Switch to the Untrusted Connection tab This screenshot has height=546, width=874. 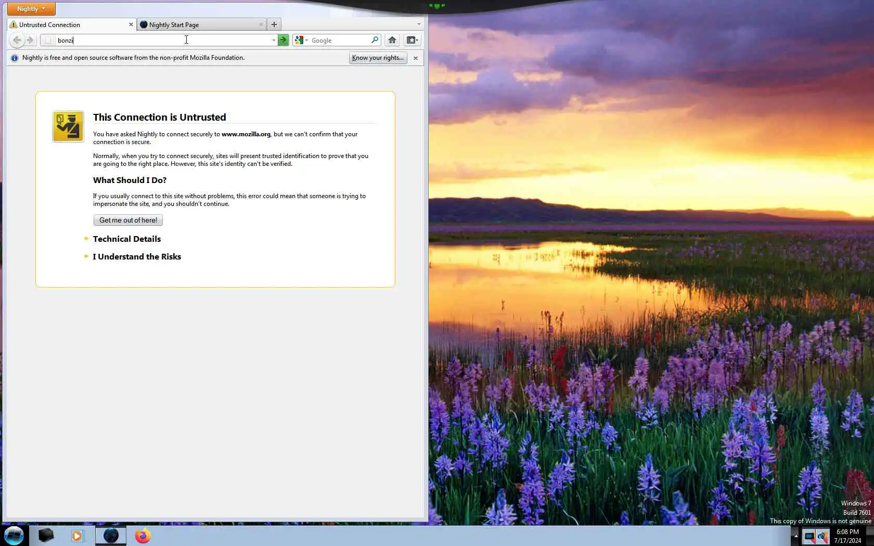[x=72, y=24]
